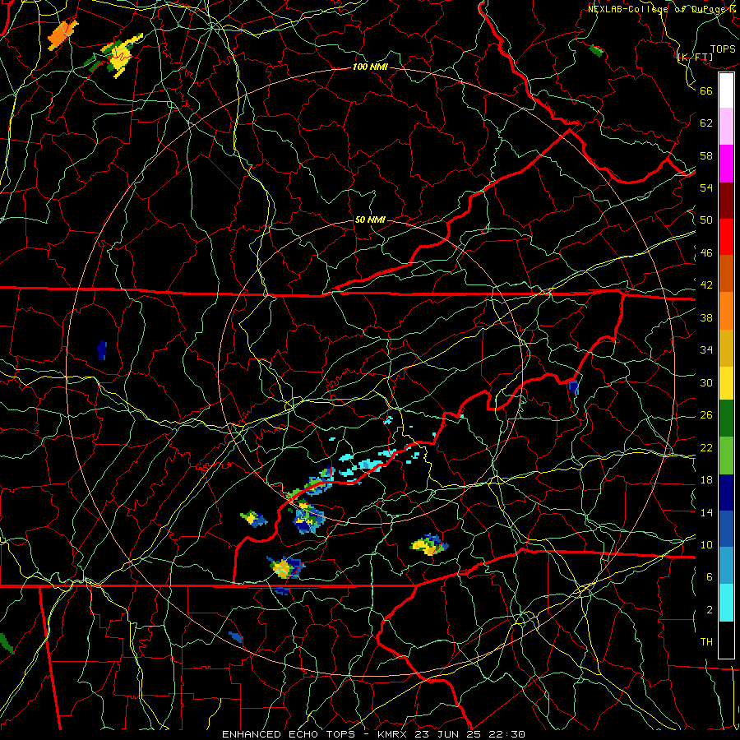The image size is (740, 740).
Task: Click the legend value '18'
Action: click(706, 480)
